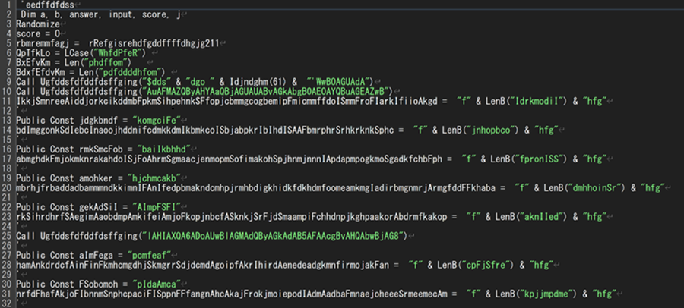This screenshot has height=308, width=684.
Task: Click the string "aknIIed" in LenB
Action: (541, 217)
